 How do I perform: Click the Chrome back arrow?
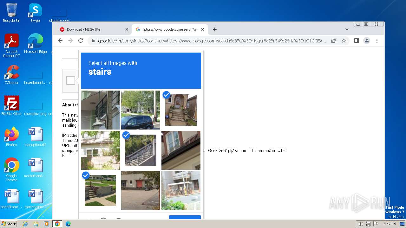click(60, 41)
